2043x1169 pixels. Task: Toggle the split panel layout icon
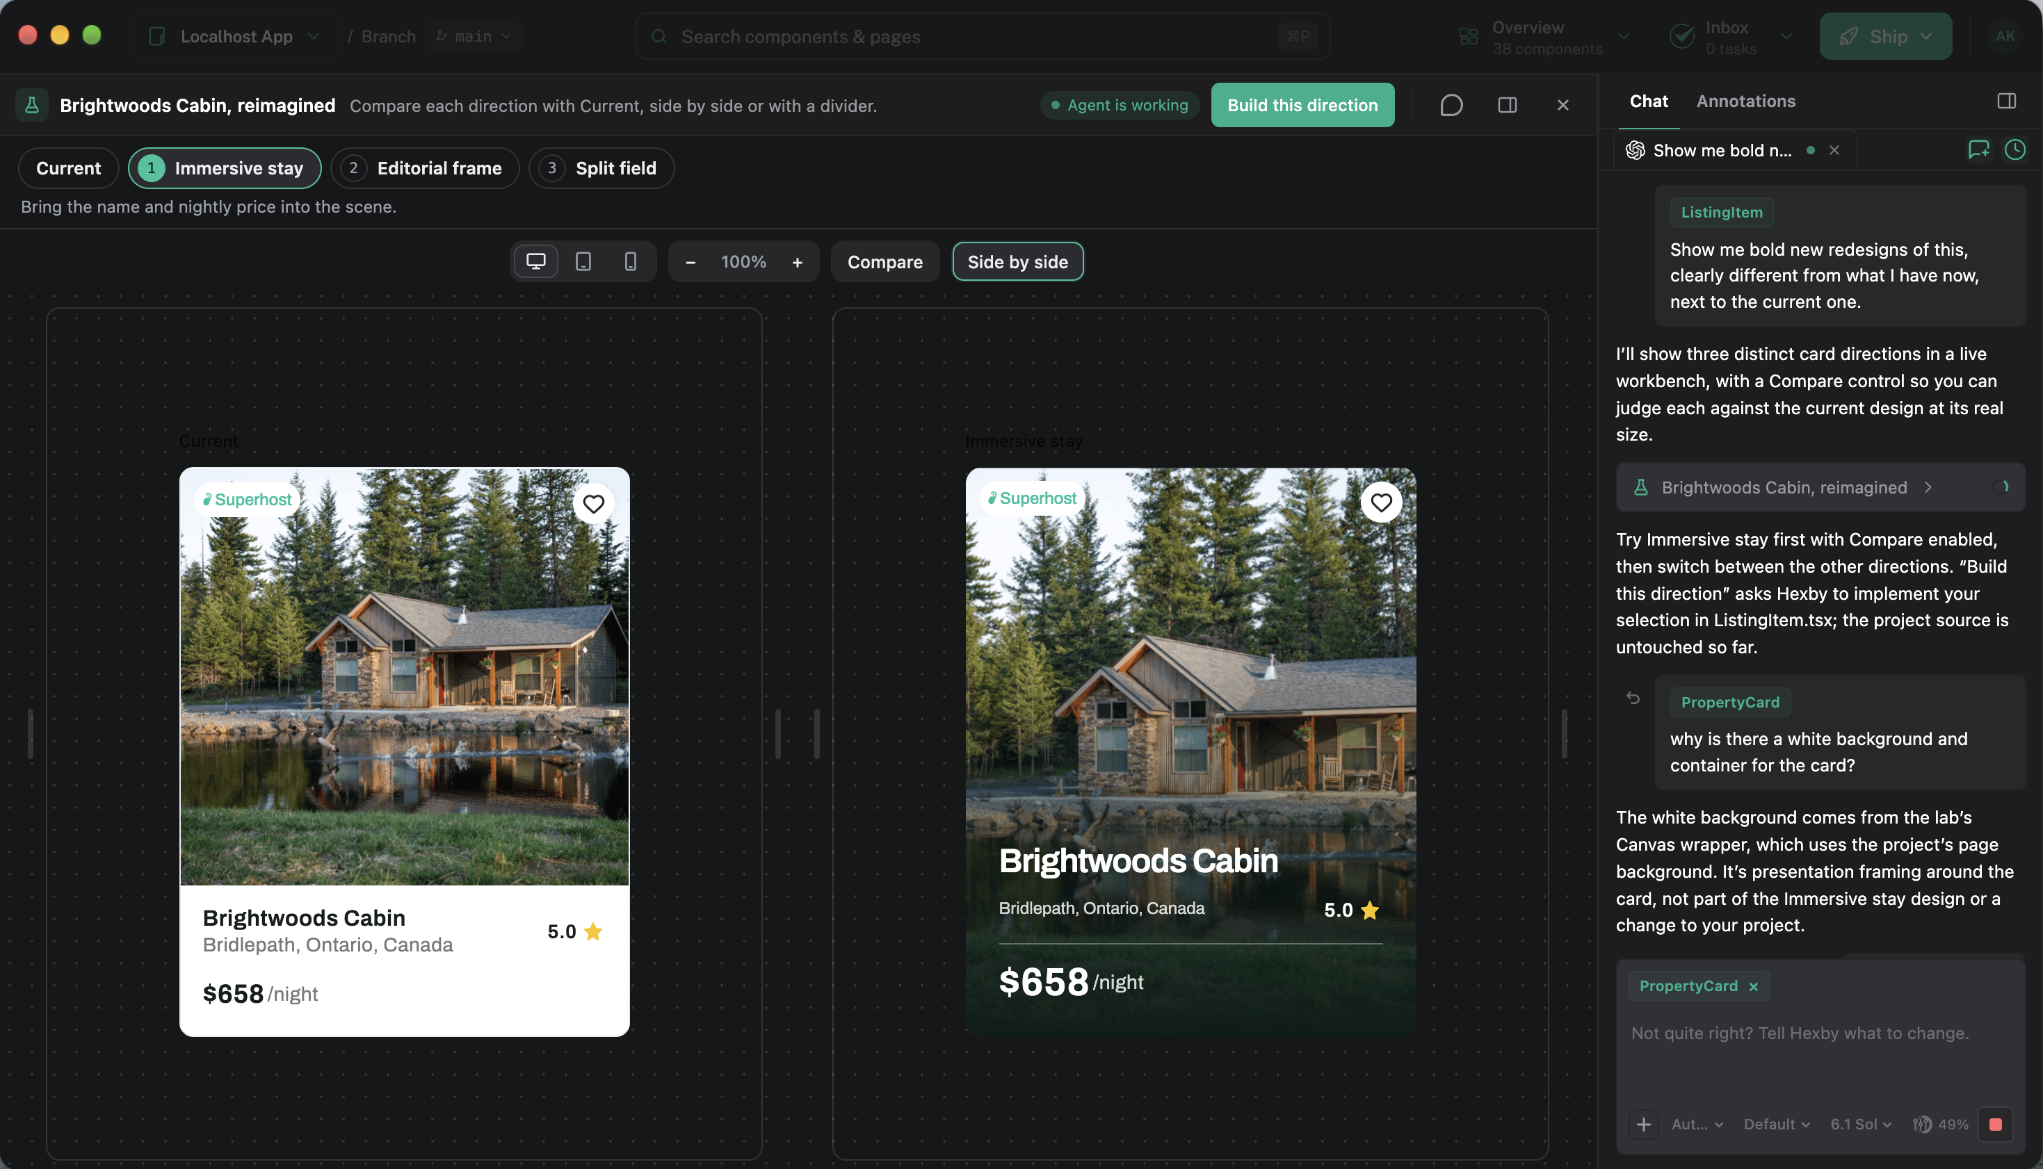1508,105
